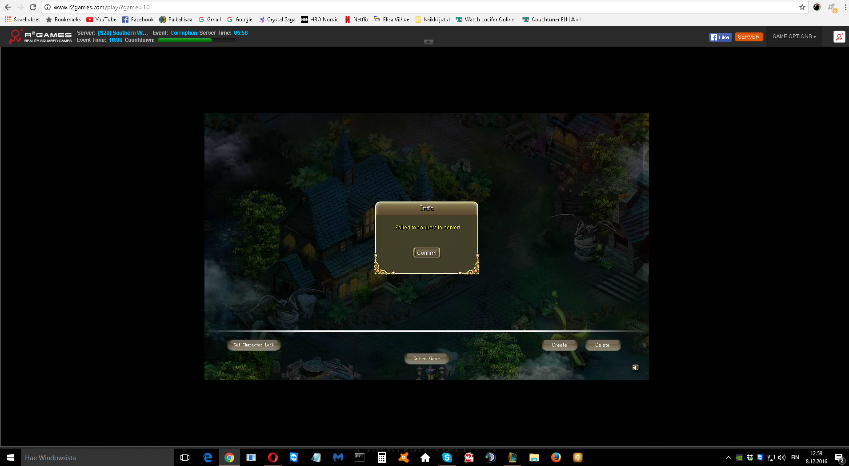Expand the GAME OPTIONS dropdown
The width and height of the screenshot is (849, 466).
click(x=794, y=36)
